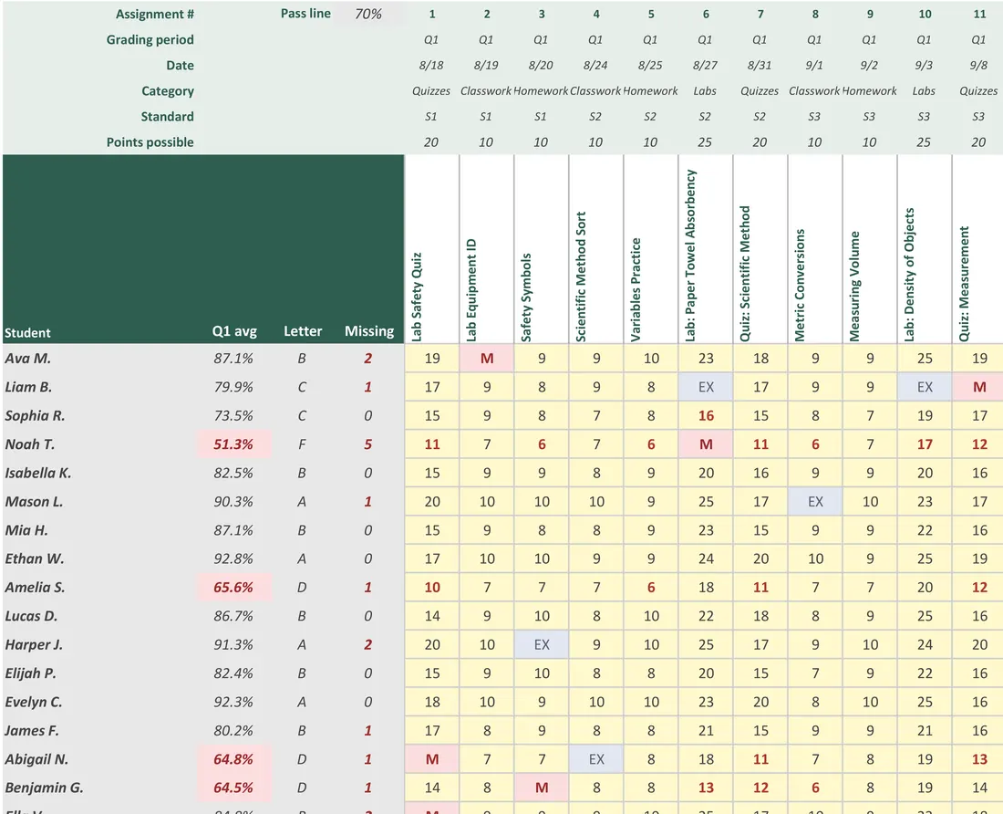Viewport: 1003px width, 814px height.
Task: Click Noah T.'s 51.3% average
Action: pyautogui.click(x=233, y=444)
